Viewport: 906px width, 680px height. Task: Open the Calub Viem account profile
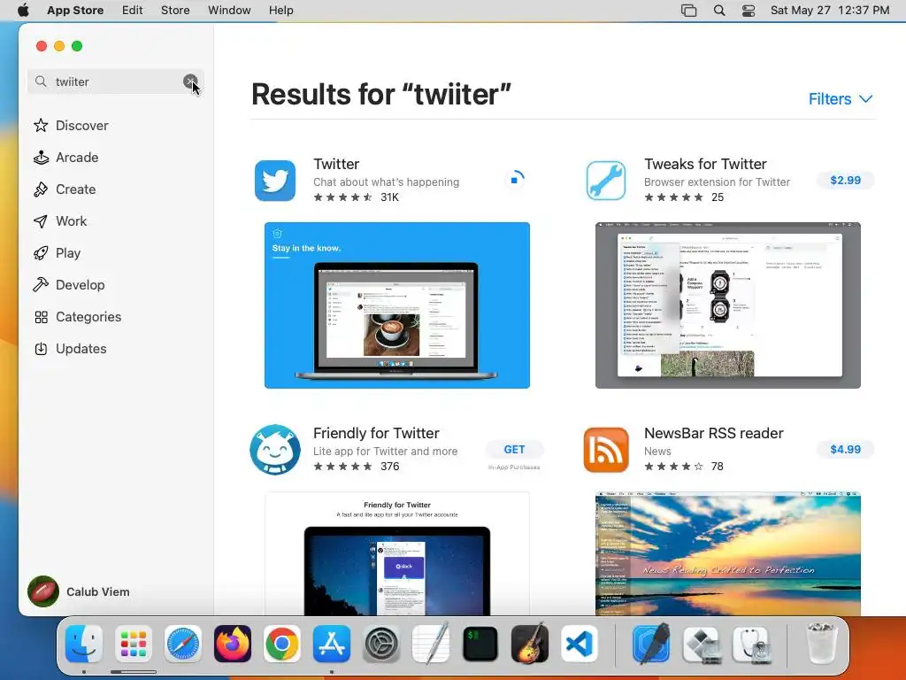(x=79, y=591)
